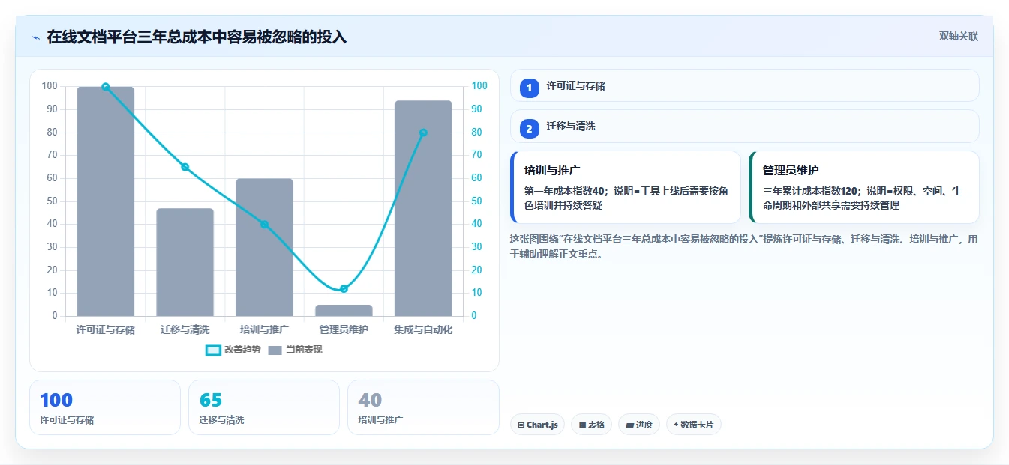
Task: Click x-axis label 集成与自动化
Action: point(423,329)
